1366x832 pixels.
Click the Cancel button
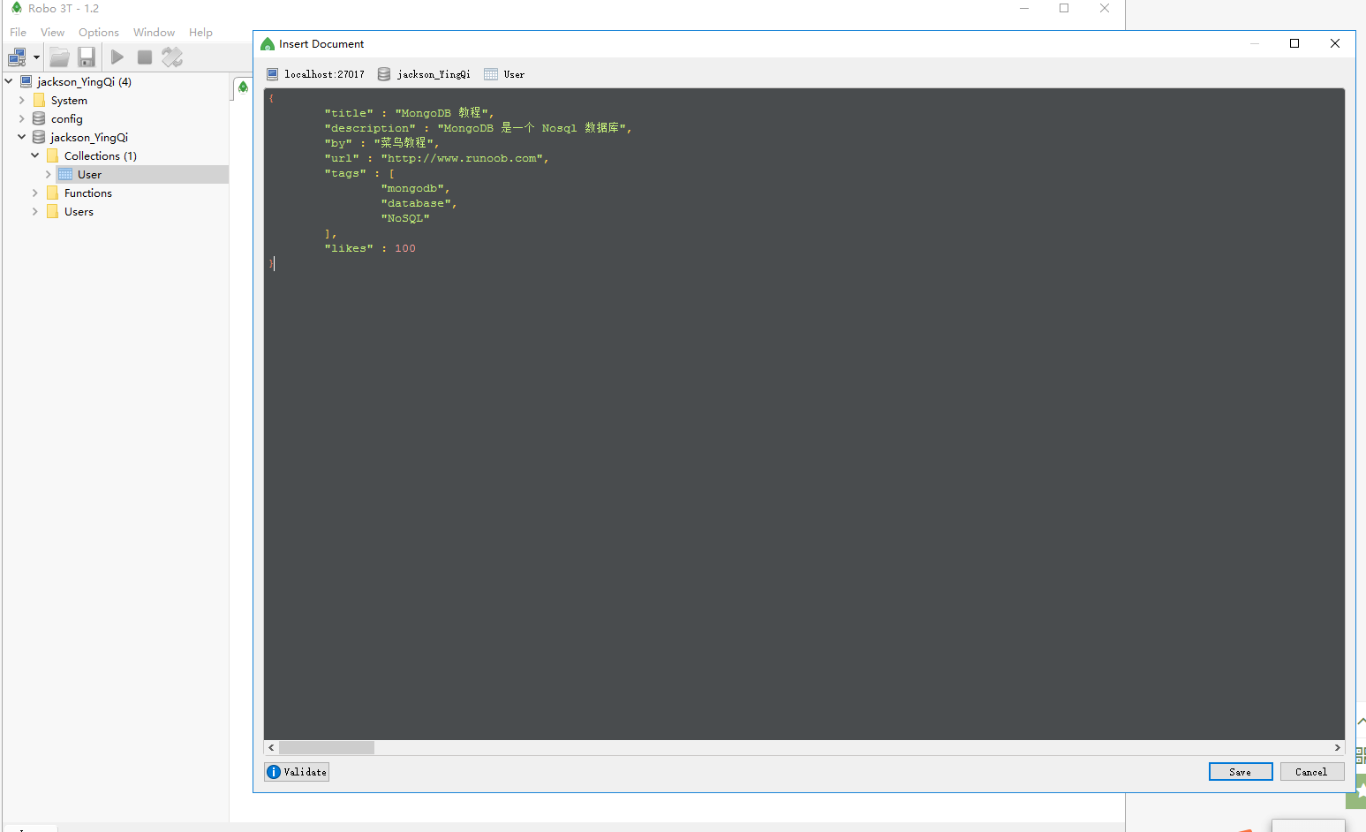1312,772
